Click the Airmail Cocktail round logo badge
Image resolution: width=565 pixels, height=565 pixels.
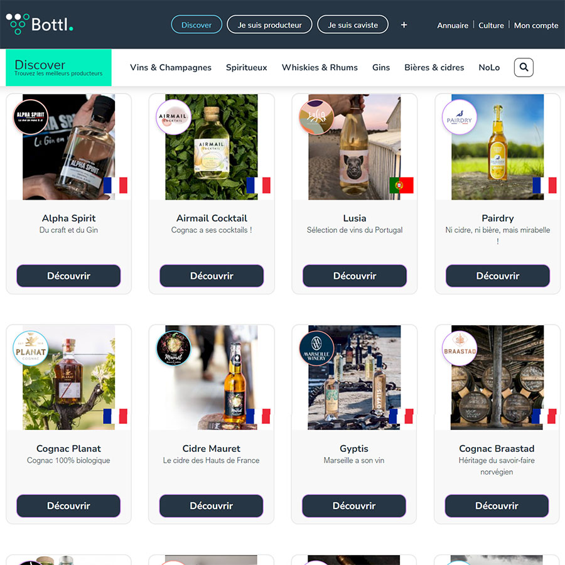173,117
